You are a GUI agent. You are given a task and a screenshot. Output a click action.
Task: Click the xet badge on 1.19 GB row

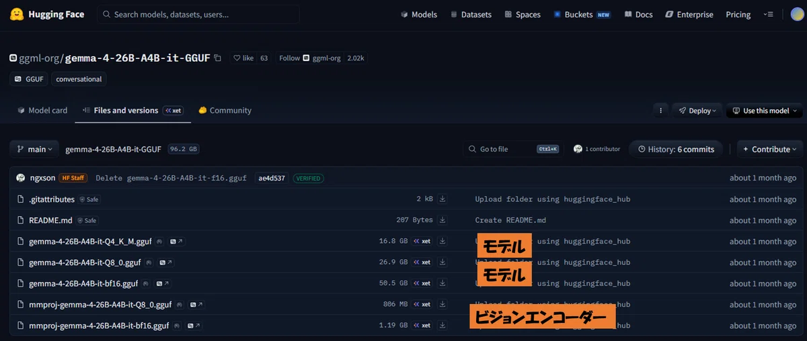(x=422, y=326)
